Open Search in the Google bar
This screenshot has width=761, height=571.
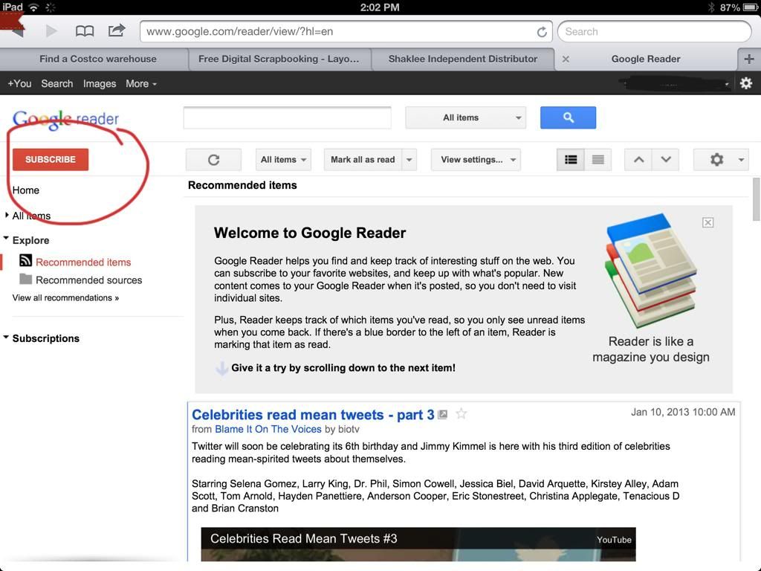56,83
